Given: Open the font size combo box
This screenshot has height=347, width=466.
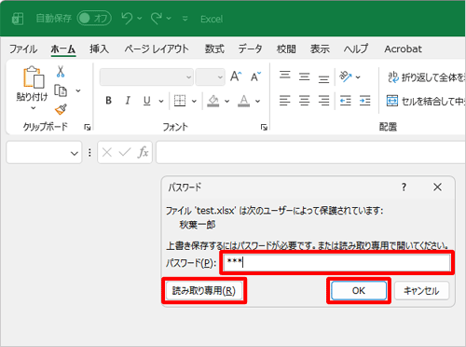Looking at the screenshot, I should [x=210, y=76].
